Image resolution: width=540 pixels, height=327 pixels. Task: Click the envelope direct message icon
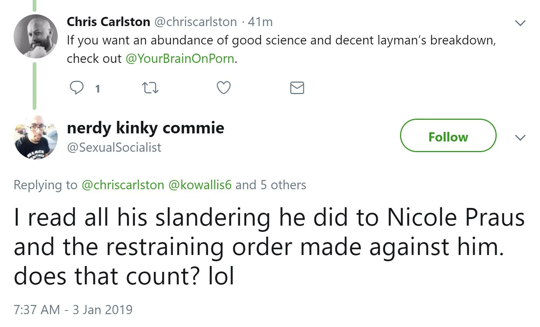[297, 88]
